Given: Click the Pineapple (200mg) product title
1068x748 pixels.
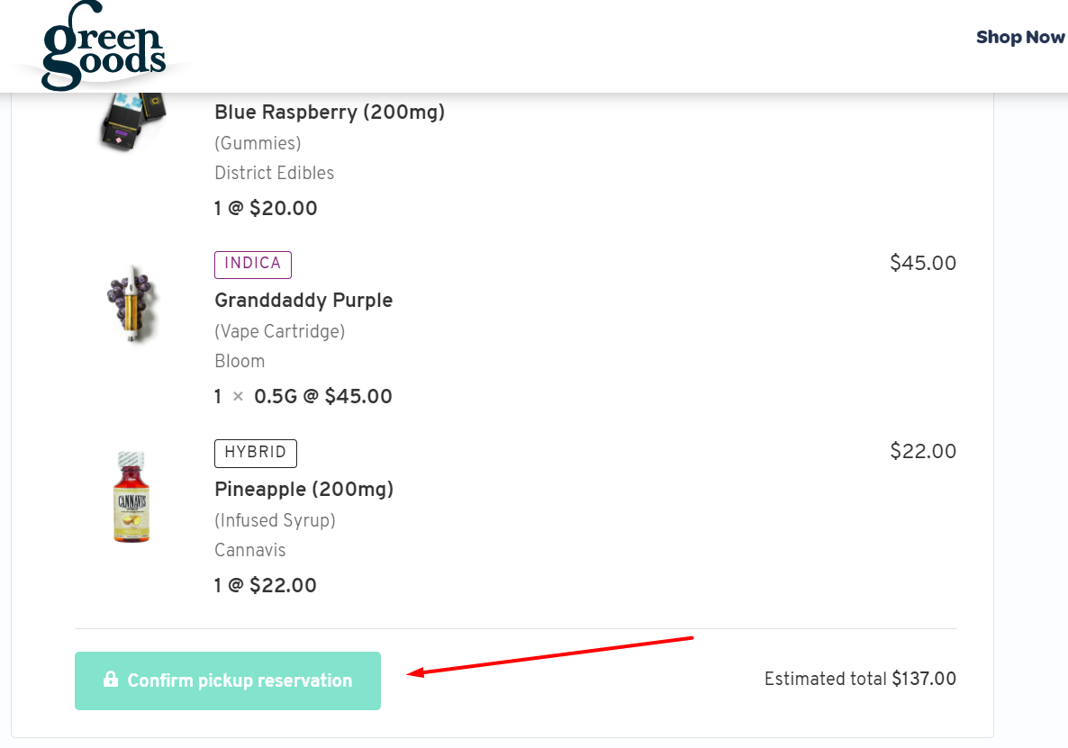Looking at the screenshot, I should coord(303,490).
